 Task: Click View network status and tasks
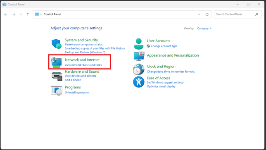[83, 65]
